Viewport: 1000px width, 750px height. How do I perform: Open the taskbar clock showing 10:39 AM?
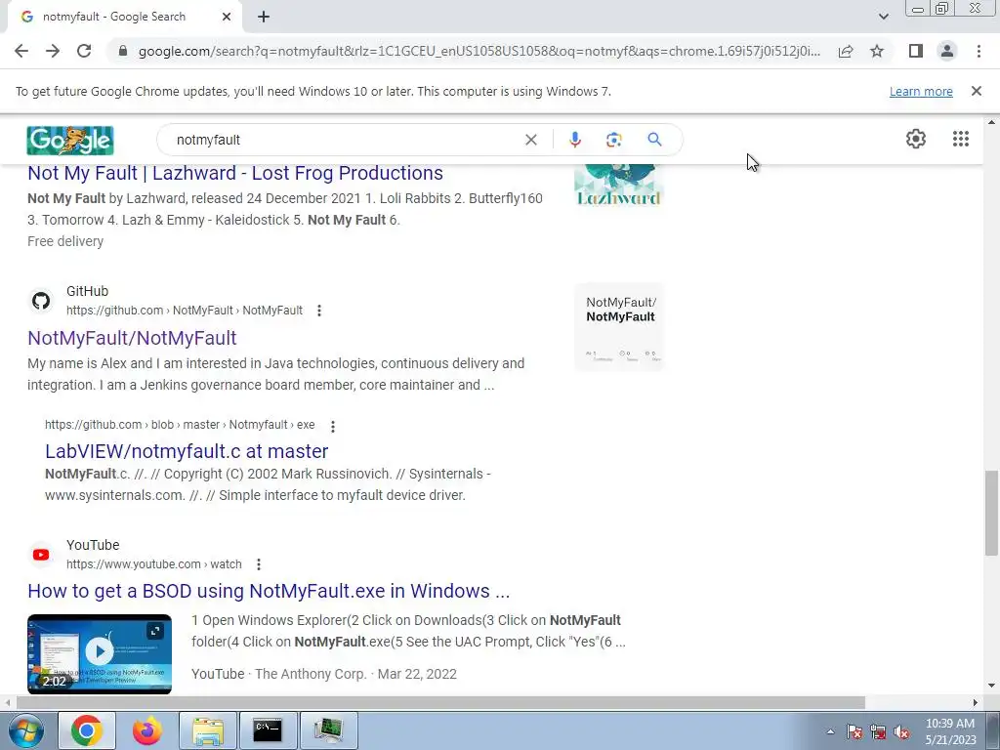(950, 731)
